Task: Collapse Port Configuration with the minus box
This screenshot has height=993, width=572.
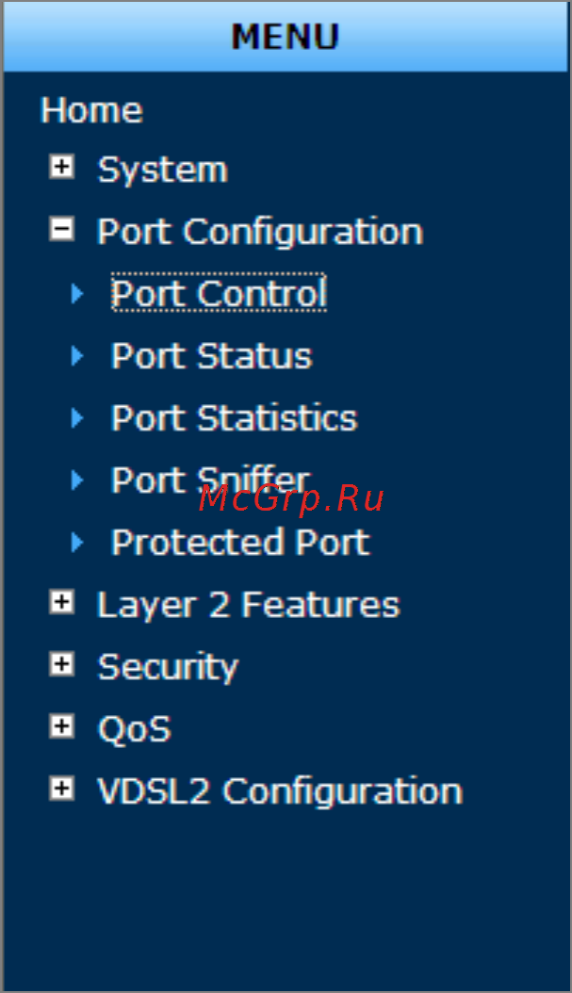Action: click(x=61, y=229)
